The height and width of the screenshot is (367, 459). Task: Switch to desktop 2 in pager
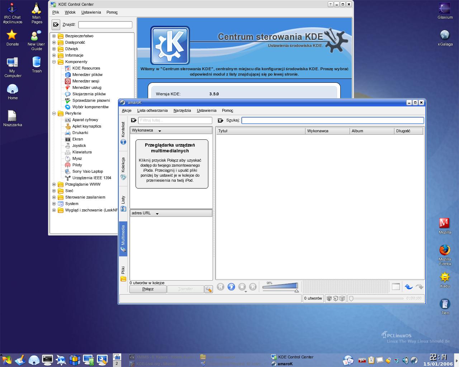pyautogui.click(x=117, y=363)
